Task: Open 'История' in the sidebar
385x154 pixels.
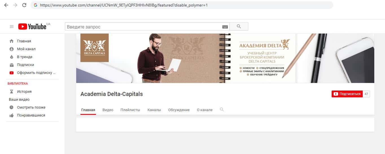Action: click(24, 92)
